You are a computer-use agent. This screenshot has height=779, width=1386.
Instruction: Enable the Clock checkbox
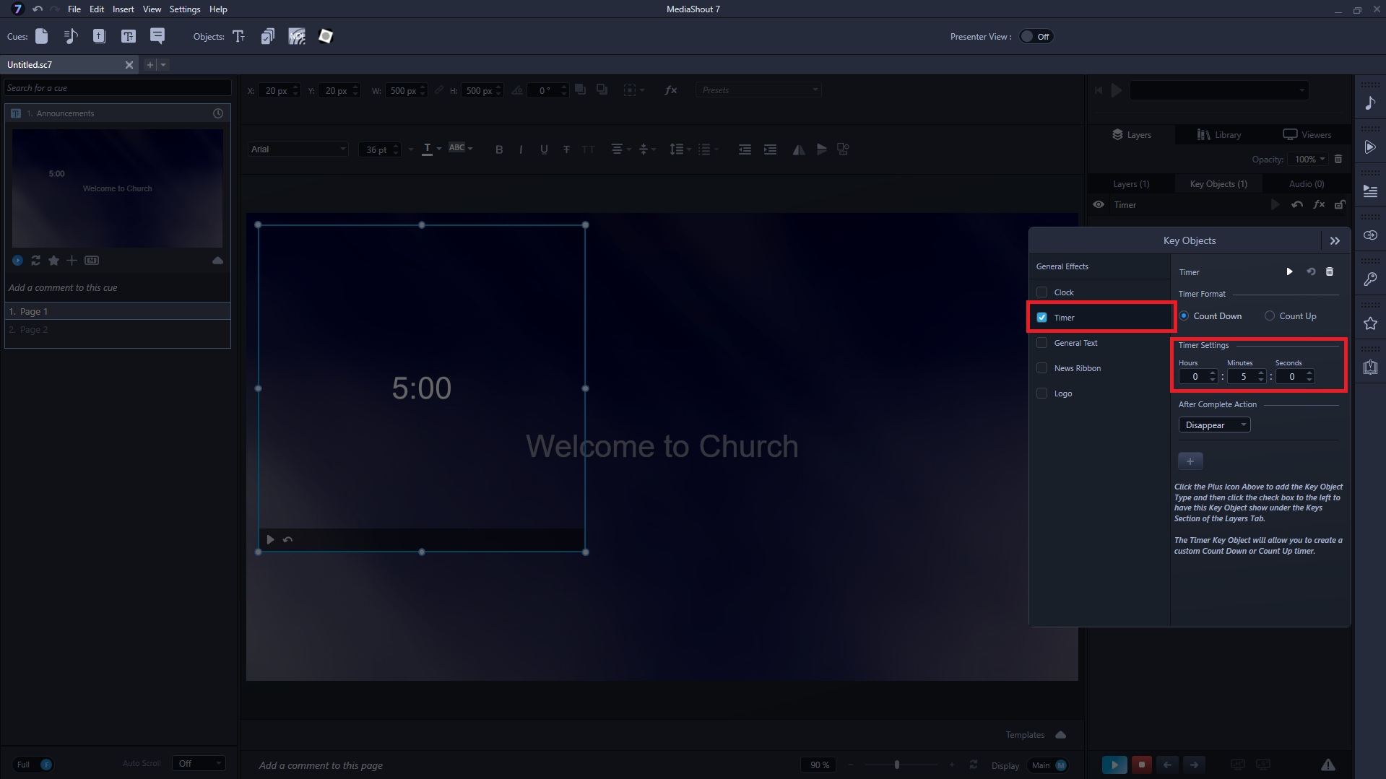point(1041,292)
